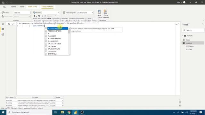Select the PDFData column header
Screen dimensions: 205x115
(x=35, y=97)
